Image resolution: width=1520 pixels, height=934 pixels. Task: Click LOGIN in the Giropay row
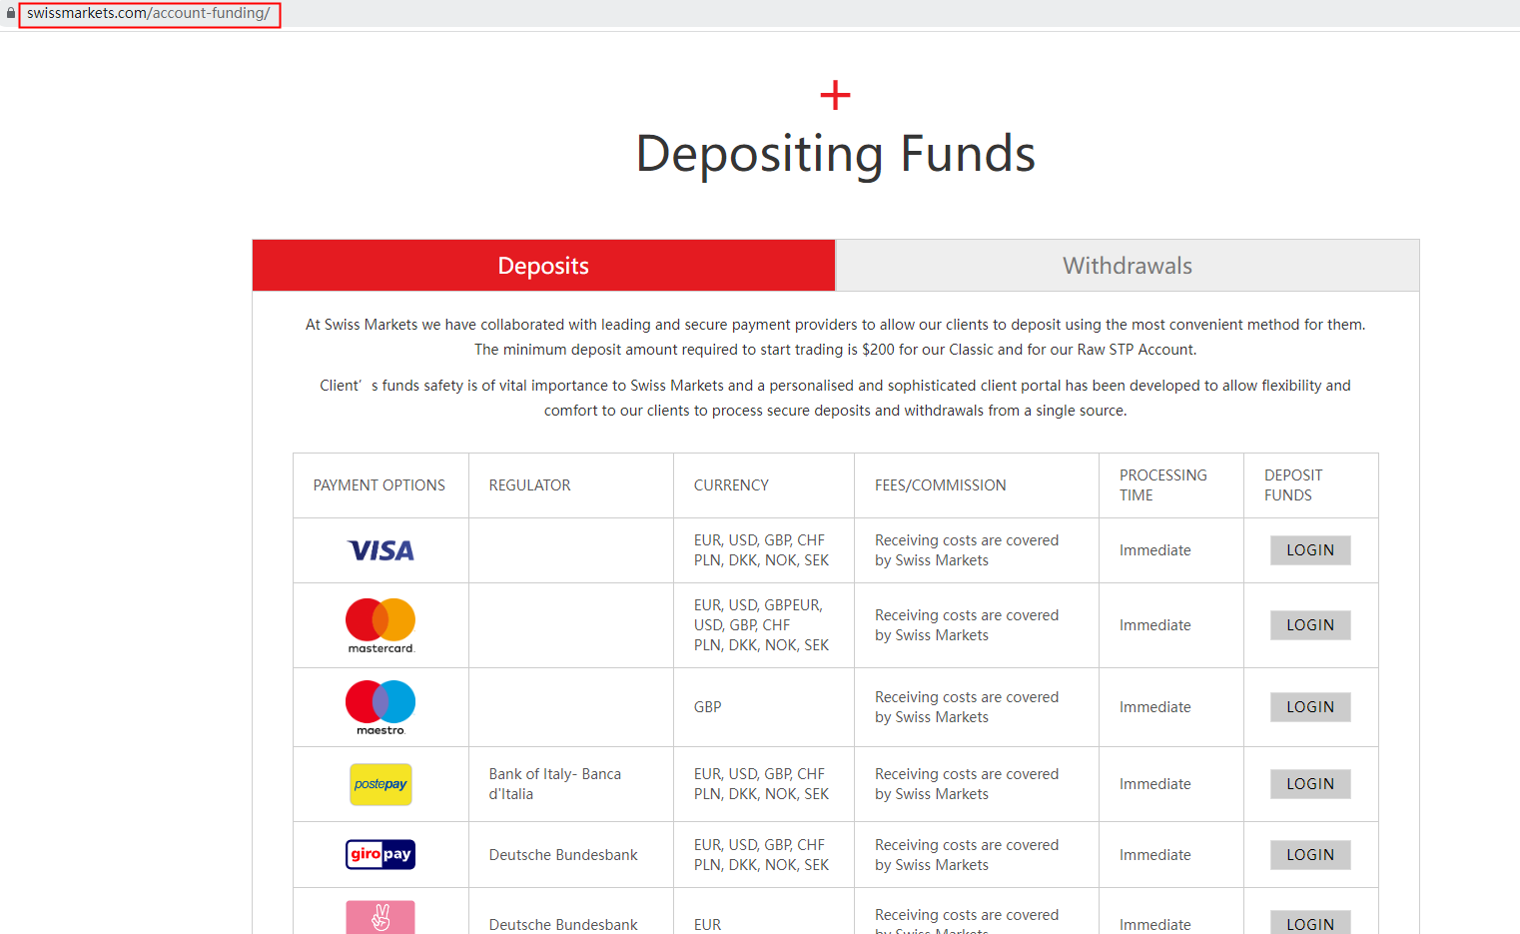point(1310,855)
